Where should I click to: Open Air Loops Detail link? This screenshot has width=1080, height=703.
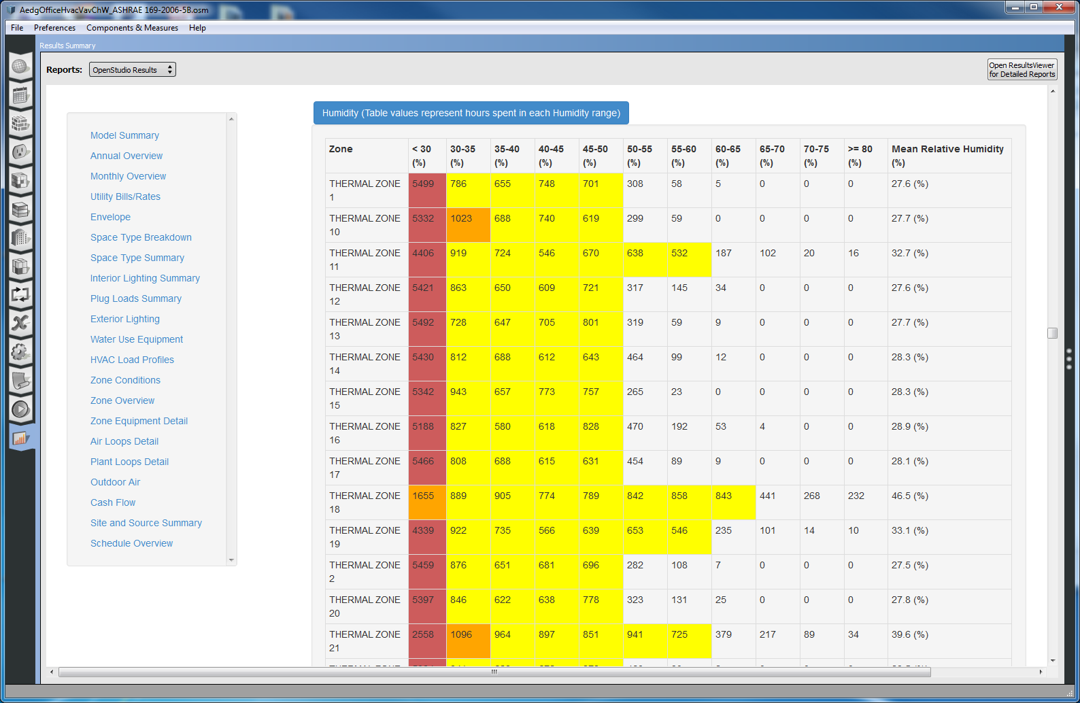coord(124,441)
